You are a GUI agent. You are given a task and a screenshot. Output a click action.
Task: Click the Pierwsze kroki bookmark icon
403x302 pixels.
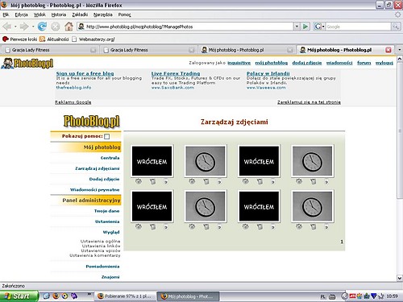point(6,39)
